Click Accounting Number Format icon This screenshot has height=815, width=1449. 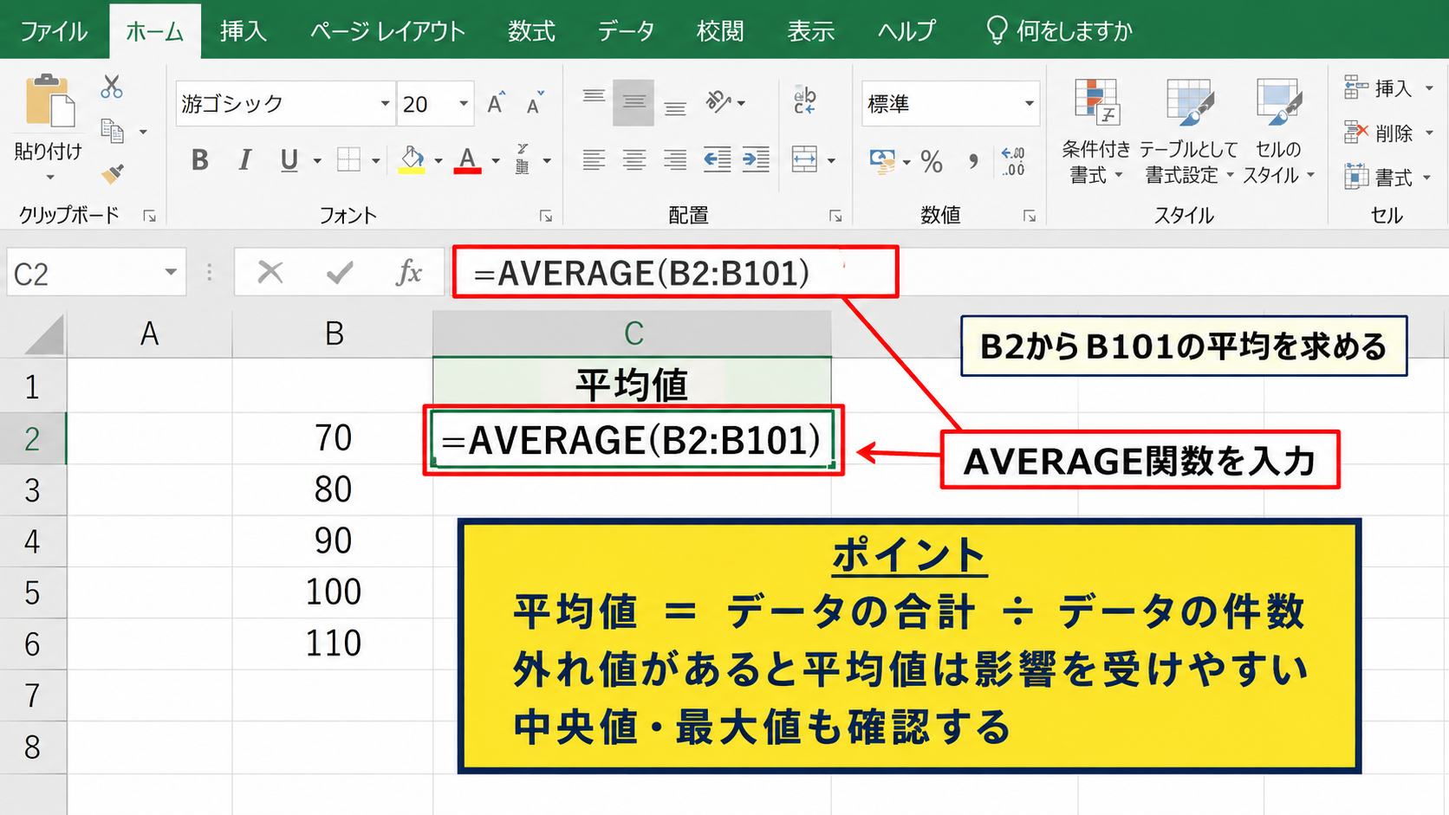[x=882, y=161]
